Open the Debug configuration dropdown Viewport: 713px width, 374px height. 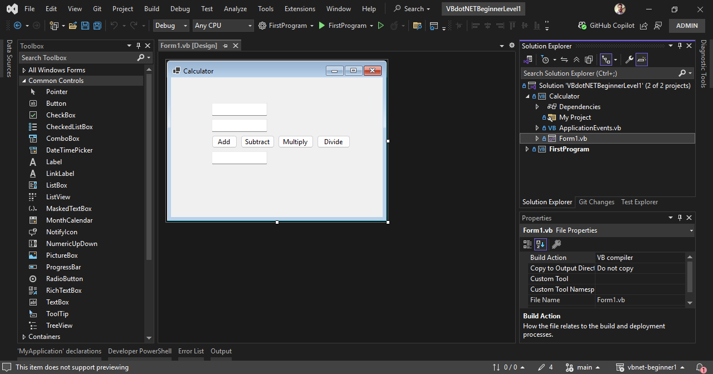171,26
